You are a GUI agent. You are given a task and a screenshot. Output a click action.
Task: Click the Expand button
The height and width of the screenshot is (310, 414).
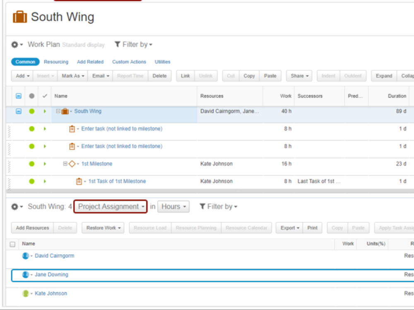[x=384, y=76]
